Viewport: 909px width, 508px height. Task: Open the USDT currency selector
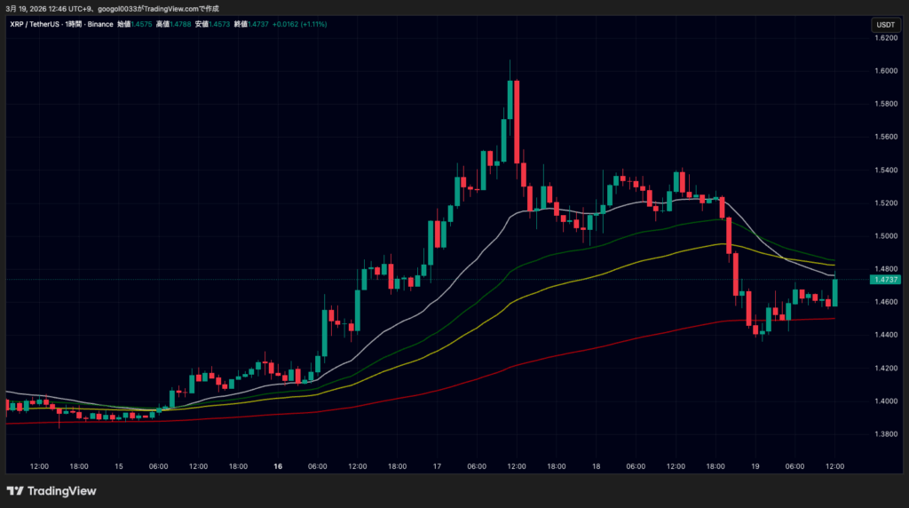885,25
